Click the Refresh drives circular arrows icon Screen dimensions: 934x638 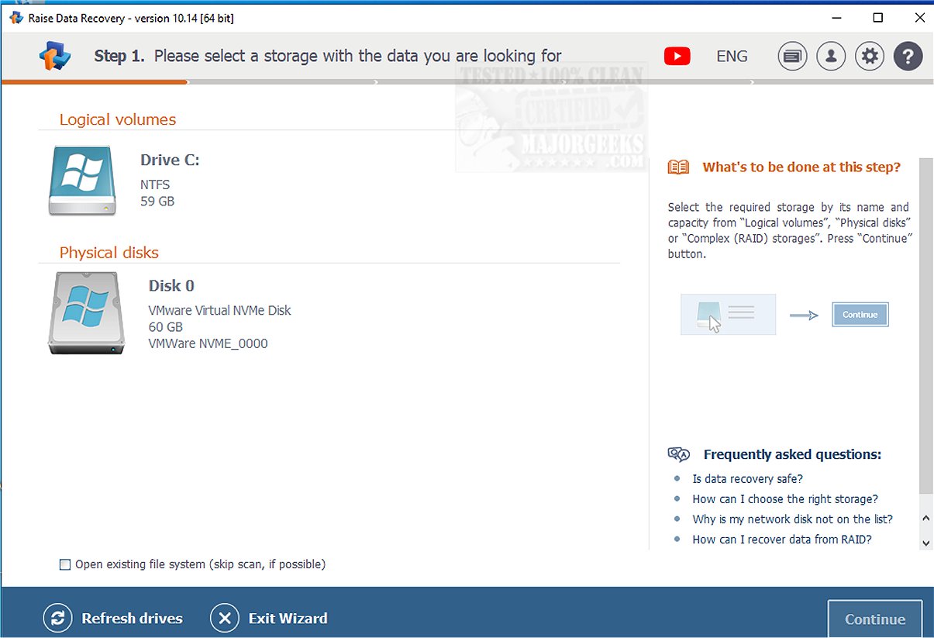(57, 619)
